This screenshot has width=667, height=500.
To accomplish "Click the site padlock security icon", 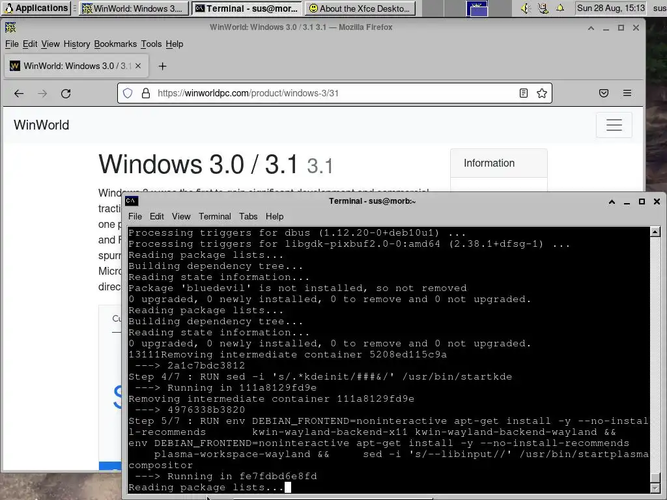I will pos(145,93).
